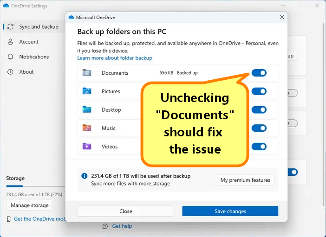Switch off the Desktop folder backup

259,109
